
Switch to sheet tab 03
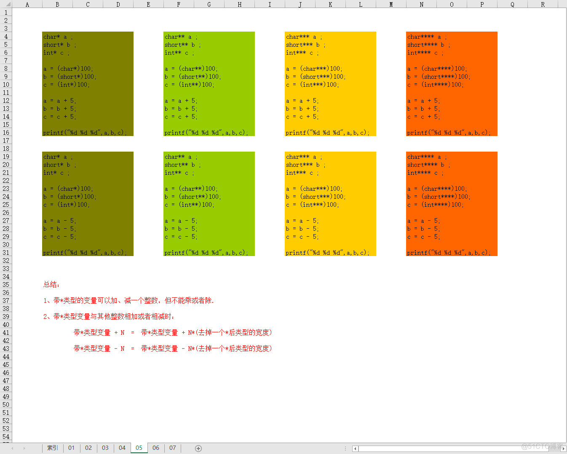click(x=105, y=448)
